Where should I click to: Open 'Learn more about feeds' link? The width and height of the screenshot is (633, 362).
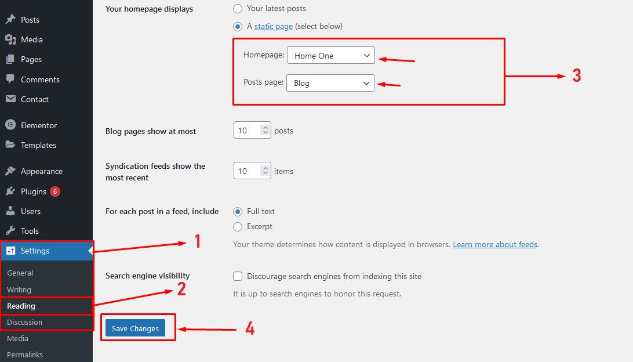pos(495,244)
